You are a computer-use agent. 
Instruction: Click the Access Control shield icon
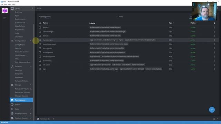tap(12, 114)
